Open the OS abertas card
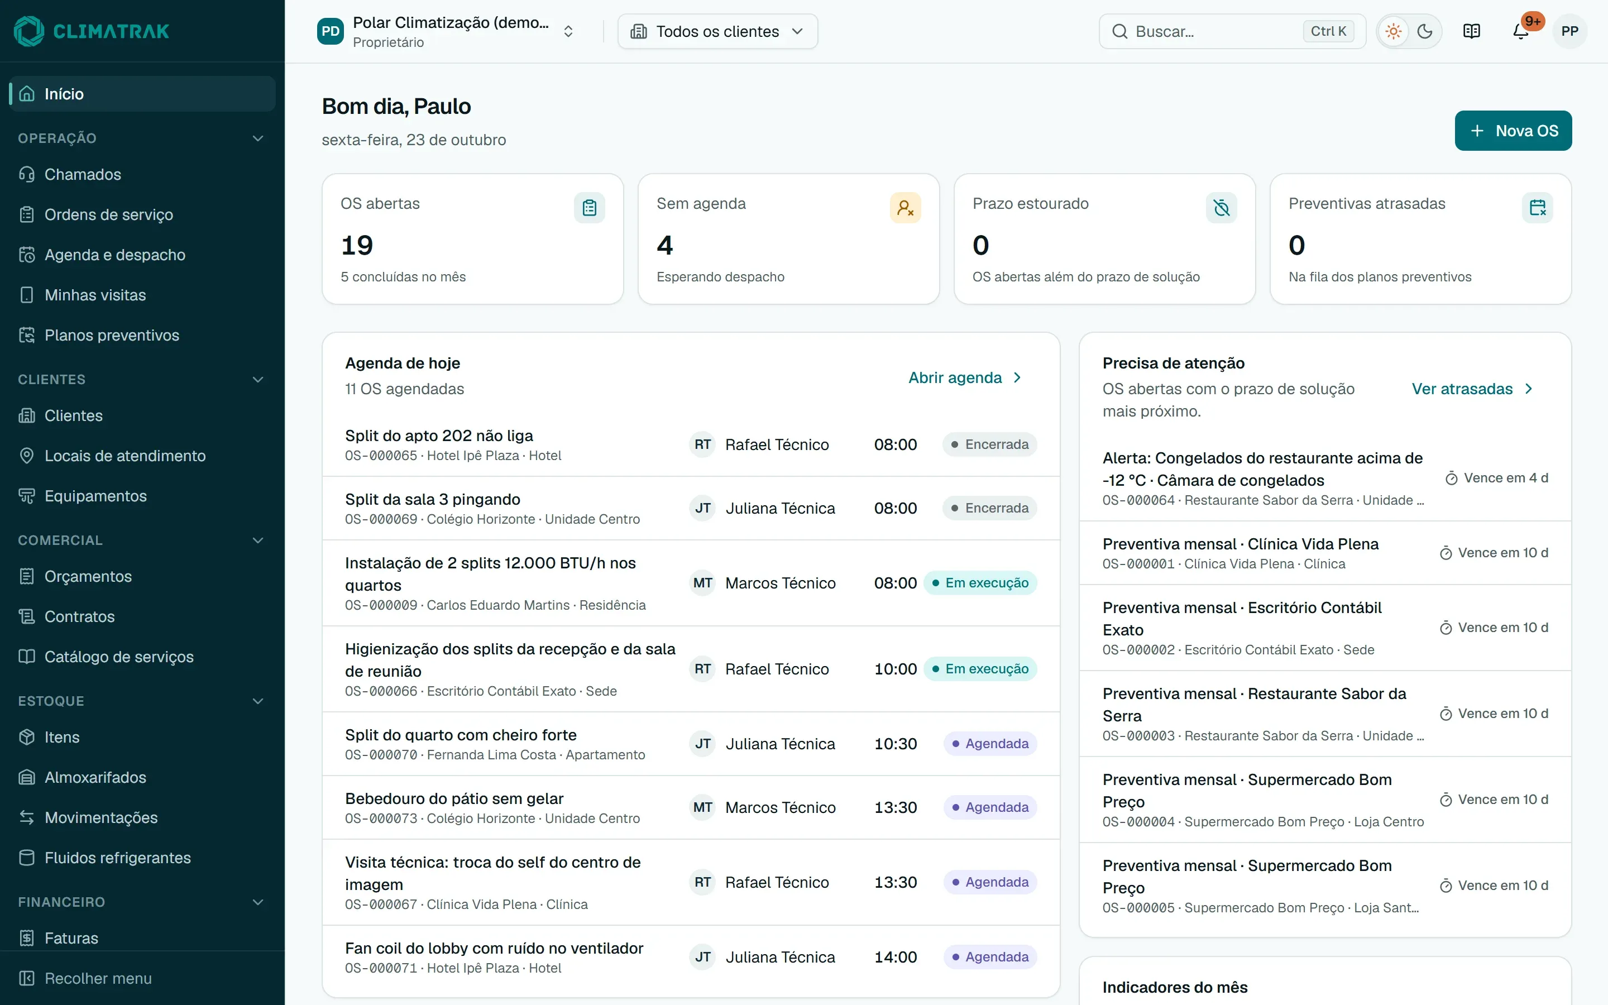The width and height of the screenshot is (1608, 1005). tap(472, 240)
